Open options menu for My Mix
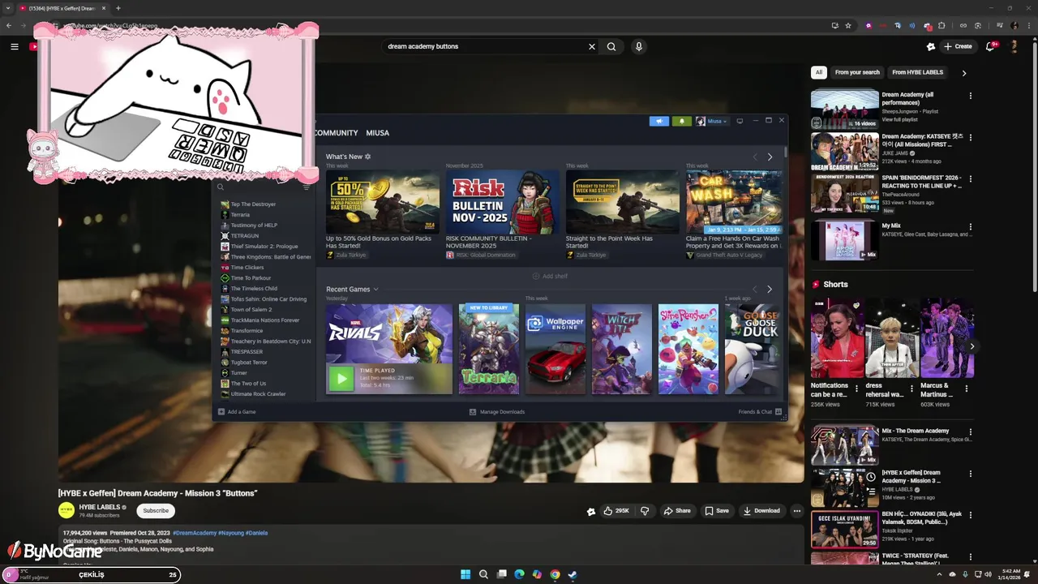 coord(971,227)
